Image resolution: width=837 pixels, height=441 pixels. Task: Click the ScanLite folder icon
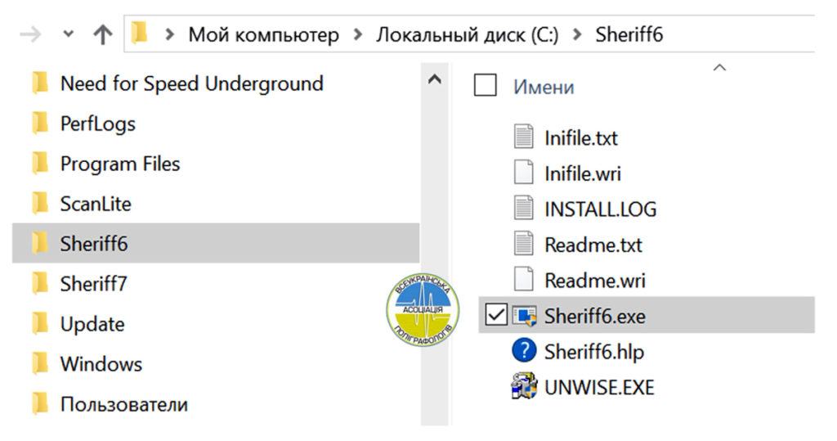[x=40, y=204]
